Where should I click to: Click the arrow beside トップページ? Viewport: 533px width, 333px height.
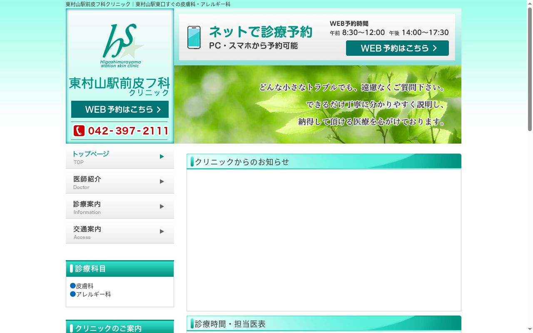click(x=162, y=157)
